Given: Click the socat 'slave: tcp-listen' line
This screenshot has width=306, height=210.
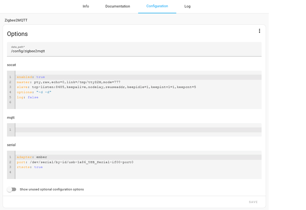Looking at the screenshot, I should coord(138,87).
